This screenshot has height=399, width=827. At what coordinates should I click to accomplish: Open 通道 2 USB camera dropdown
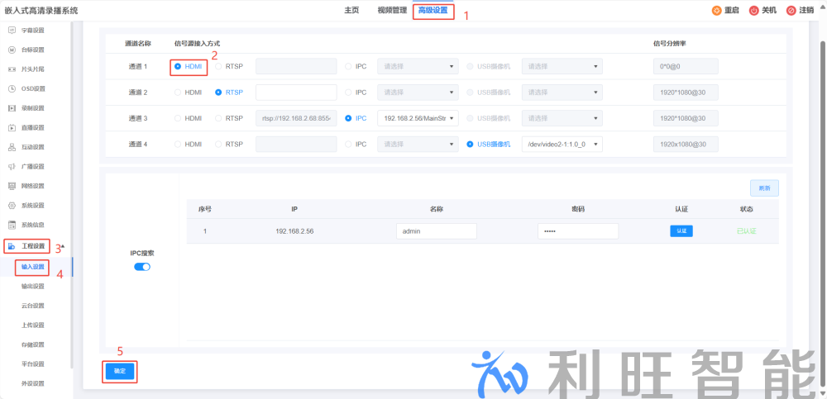[562, 93]
